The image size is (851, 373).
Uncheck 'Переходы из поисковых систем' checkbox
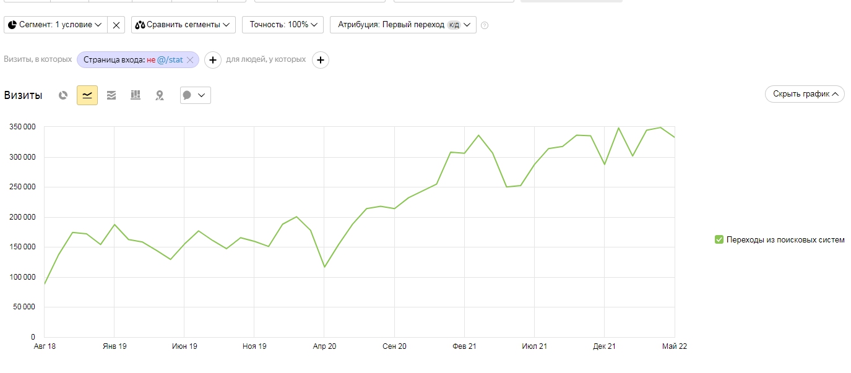719,239
